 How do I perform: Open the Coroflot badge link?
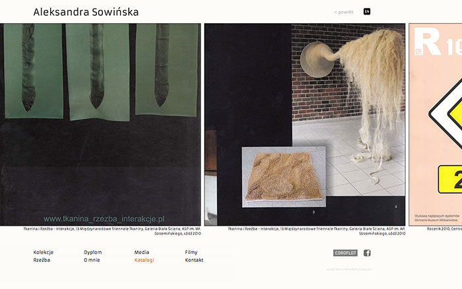[x=345, y=253]
